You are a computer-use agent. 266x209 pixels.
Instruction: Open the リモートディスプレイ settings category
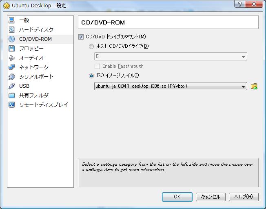(40, 105)
